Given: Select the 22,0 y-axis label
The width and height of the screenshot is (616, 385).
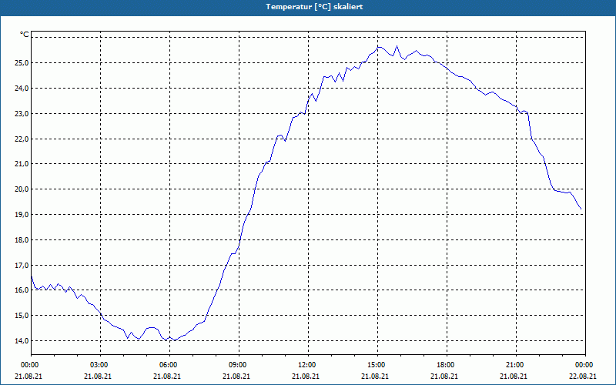Looking at the screenshot, I should click(x=22, y=139).
